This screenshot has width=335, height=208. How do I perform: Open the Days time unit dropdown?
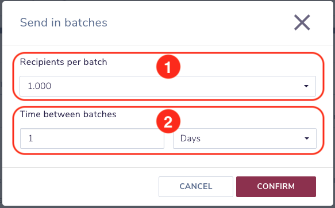[x=245, y=138]
